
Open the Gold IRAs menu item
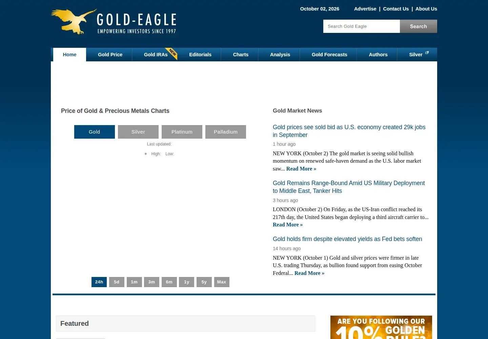[x=156, y=55]
